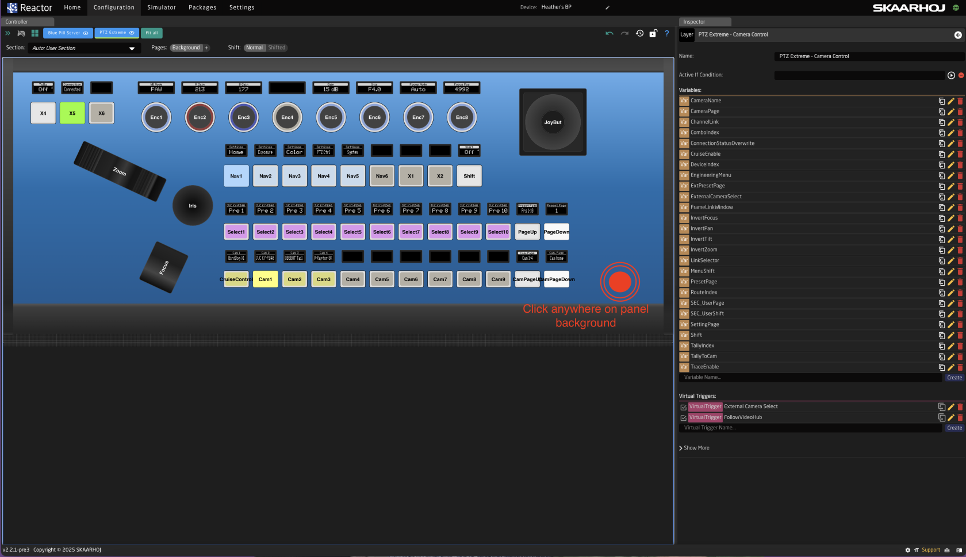Expand the Show More section
This screenshot has width=966, height=557.
point(695,448)
